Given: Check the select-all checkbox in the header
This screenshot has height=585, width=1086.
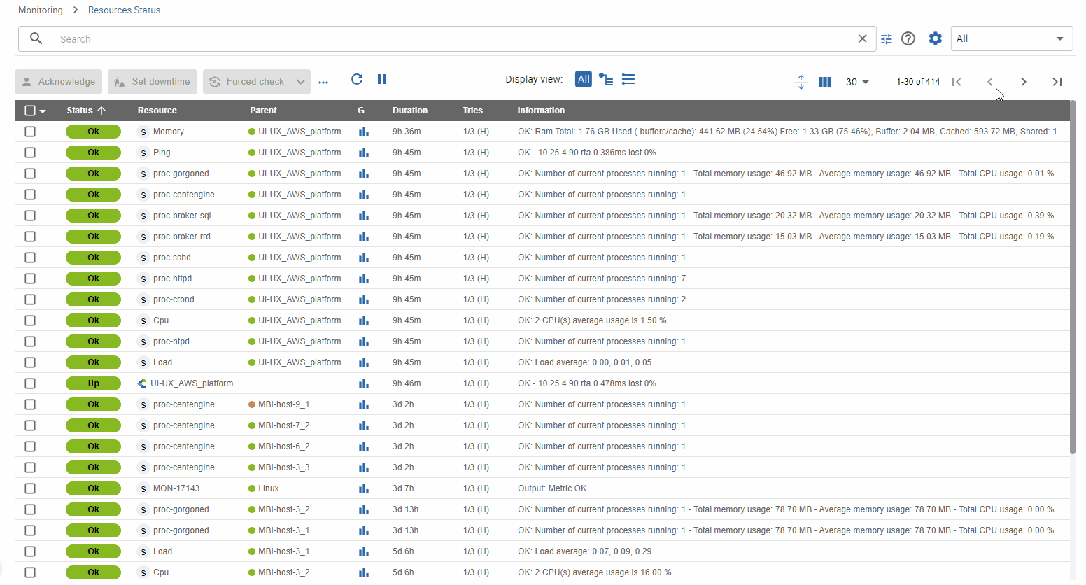Looking at the screenshot, I should [30, 111].
